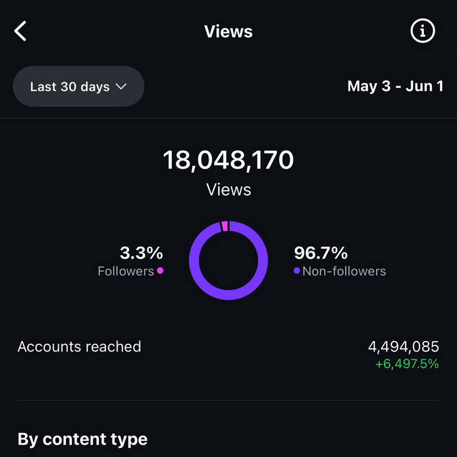
Task: Go back using the back arrow
Action: [x=21, y=31]
